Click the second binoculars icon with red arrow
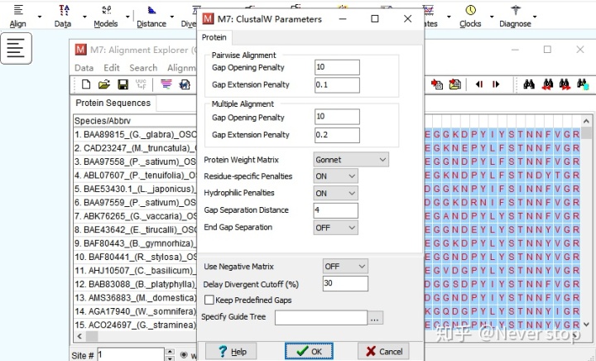596x361 pixels. click(565, 84)
